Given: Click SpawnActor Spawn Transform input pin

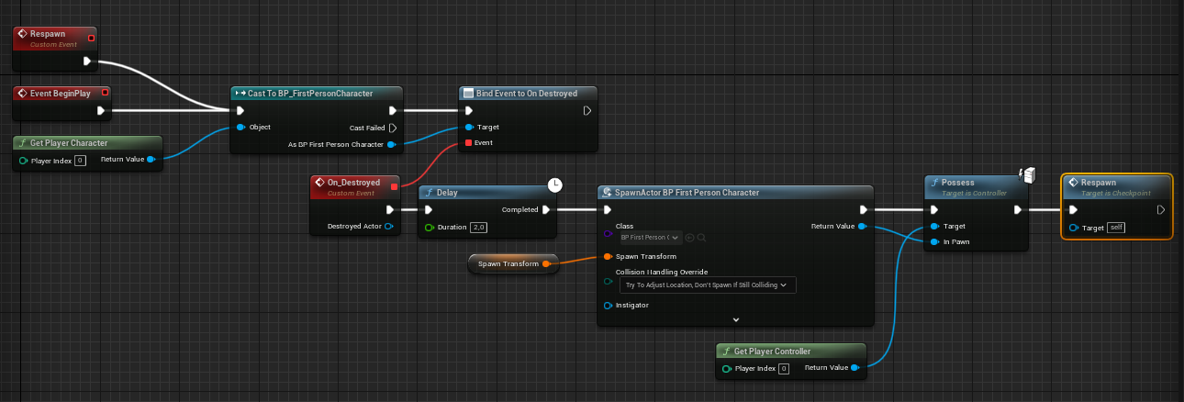Looking at the screenshot, I should coord(608,256).
